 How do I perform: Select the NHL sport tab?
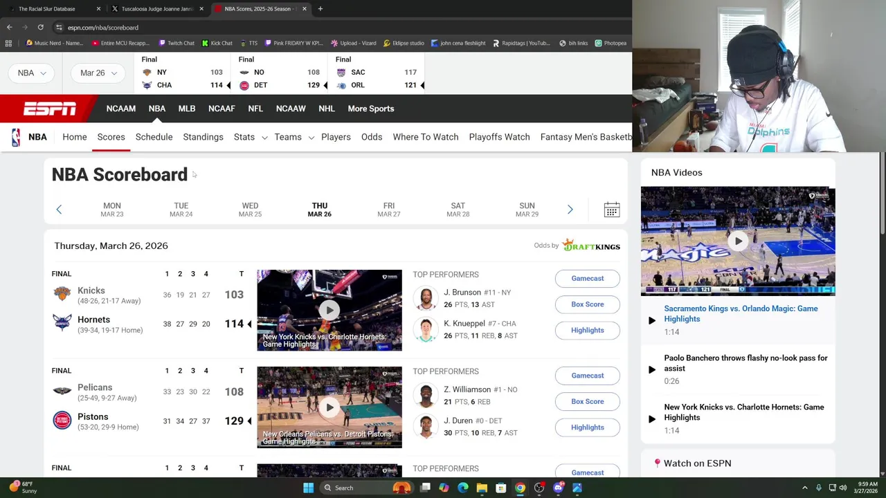coord(326,109)
